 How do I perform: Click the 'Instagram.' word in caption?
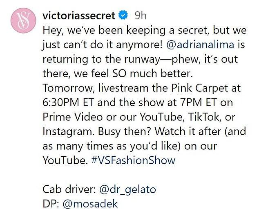coord(69,132)
